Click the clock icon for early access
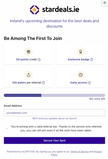 81,75
